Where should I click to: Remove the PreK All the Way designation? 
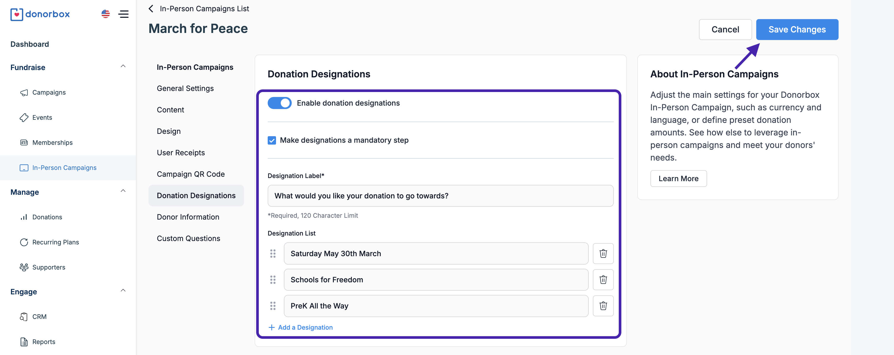[x=603, y=306]
